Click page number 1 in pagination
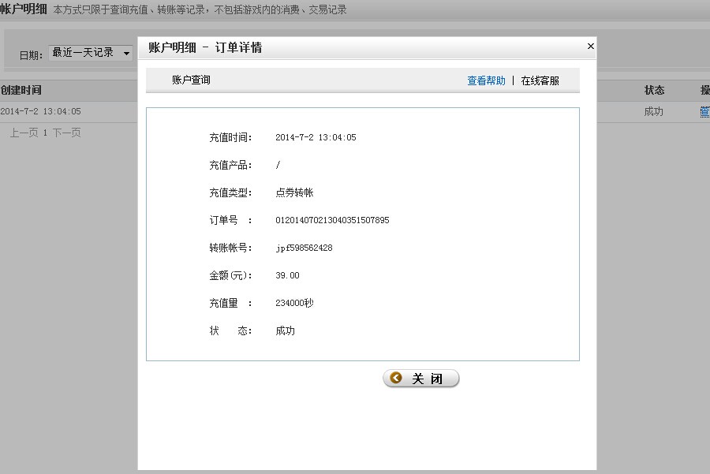The width and height of the screenshot is (710, 474). [45, 133]
